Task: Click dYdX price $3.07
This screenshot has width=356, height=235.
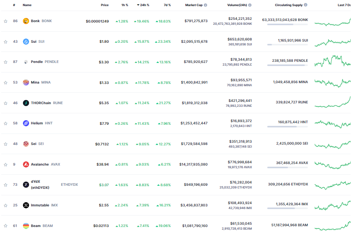Action: 104,185
